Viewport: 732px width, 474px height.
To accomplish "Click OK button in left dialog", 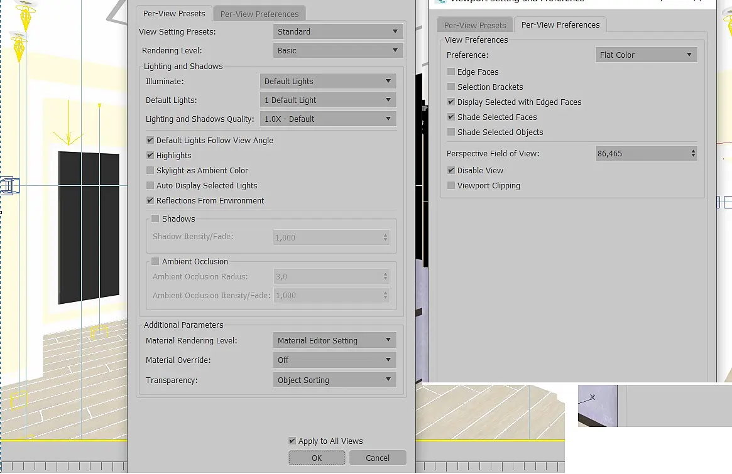I will (317, 458).
